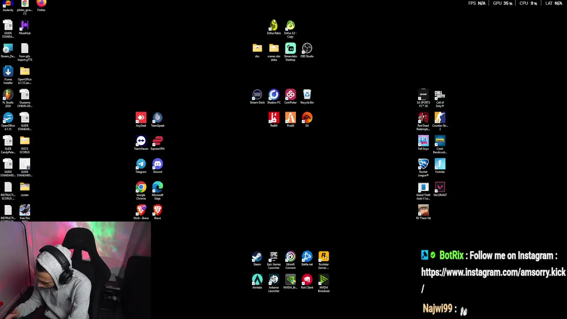The image size is (567, 319).
Task: Open the 'screen' folder
Action: click(x=25, y=189)
